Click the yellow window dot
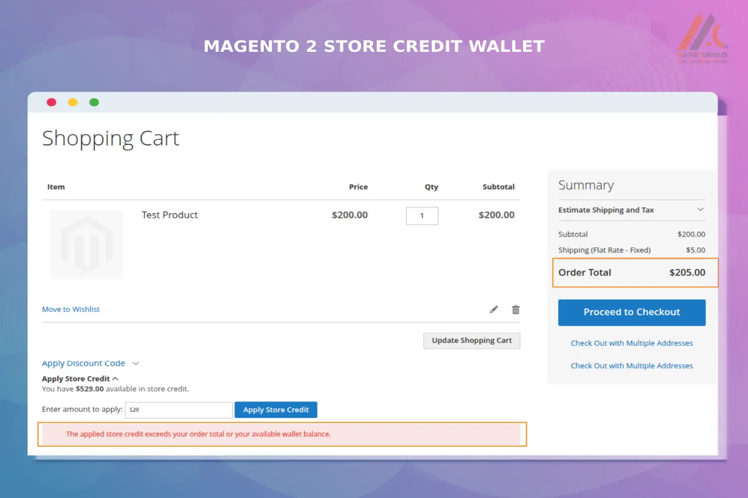748x498 pixels. 73,102
